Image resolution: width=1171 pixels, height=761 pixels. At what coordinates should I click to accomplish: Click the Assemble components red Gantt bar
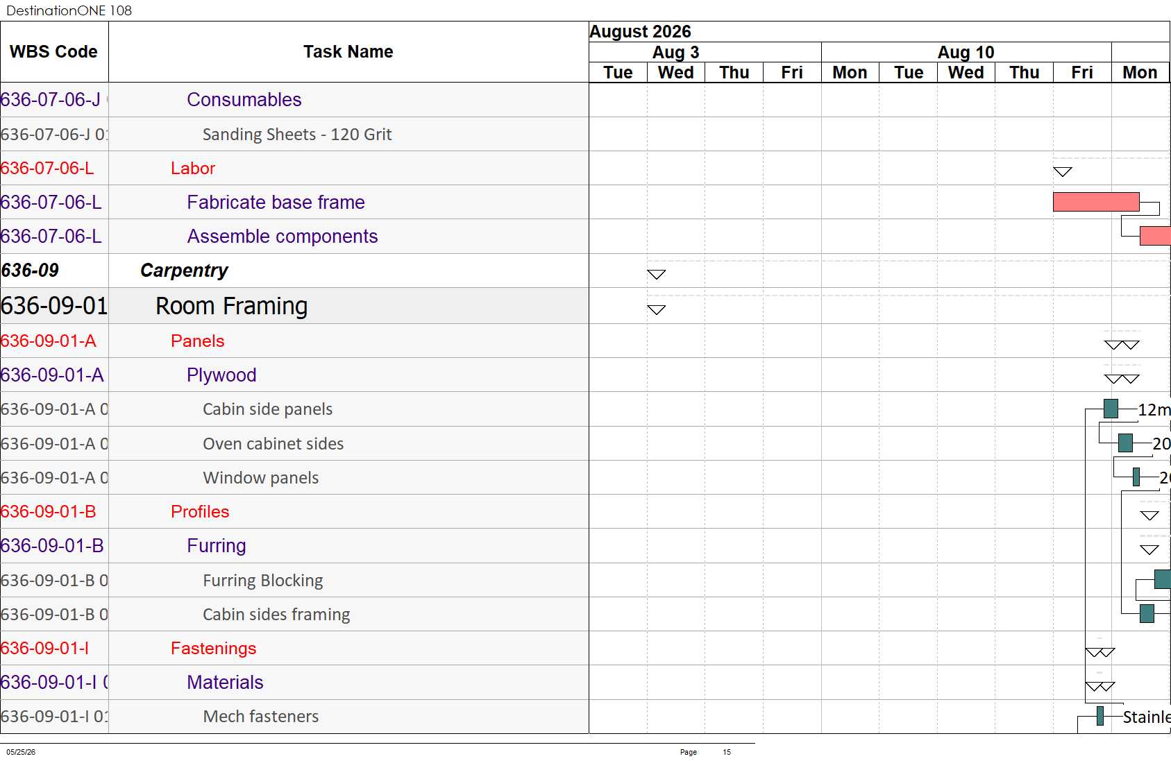pyautogui.click(x=1155, y=236)
